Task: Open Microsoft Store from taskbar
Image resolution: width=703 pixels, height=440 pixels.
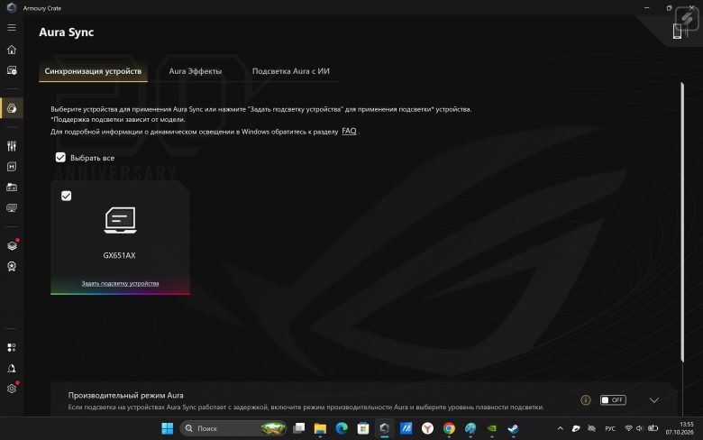Action: 363,428
